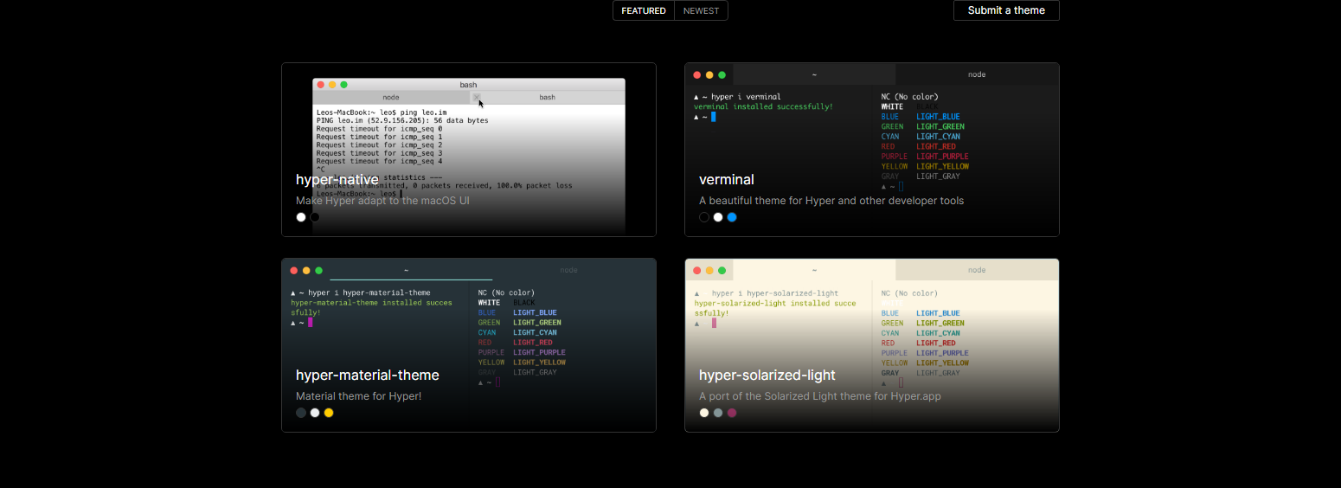Click green zoom dot in hyper-native preview
This screenshot has height=488, width=1341.
[343, 85]
